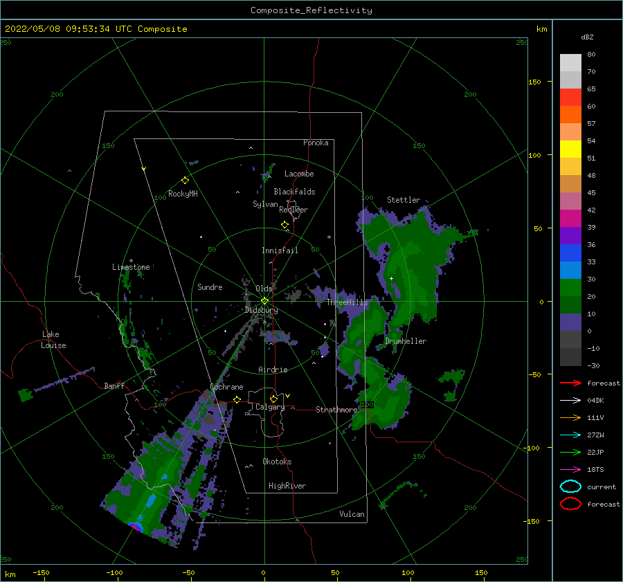Pick the light blue swatch between 33 and 30
623x582 pixels.
coord(570,271)
